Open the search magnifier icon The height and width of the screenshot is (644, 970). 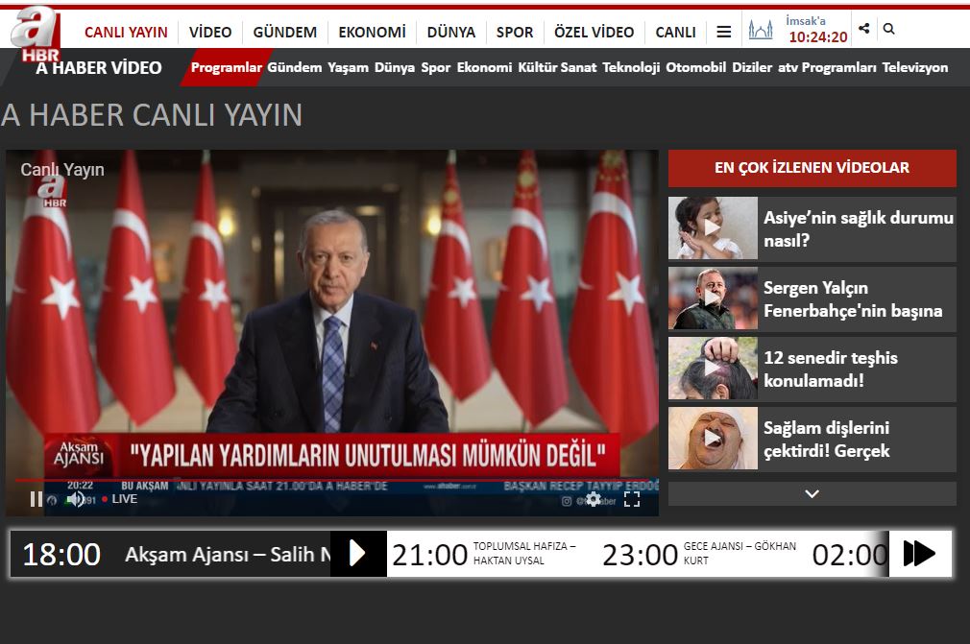889,29
